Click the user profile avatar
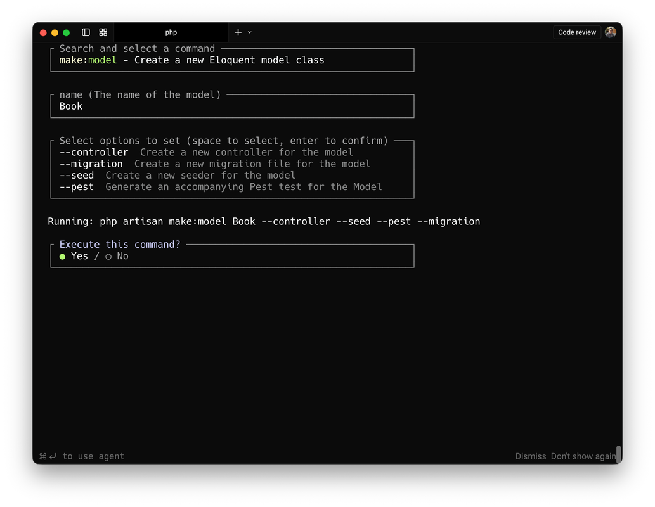Viewport: 655px width, 507px height. [x=609, y=32]
